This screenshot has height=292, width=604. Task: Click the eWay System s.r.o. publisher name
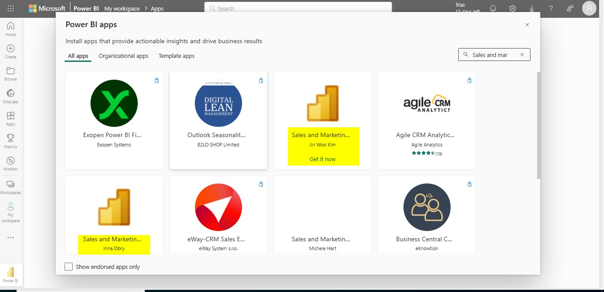(x=218, y=248)
